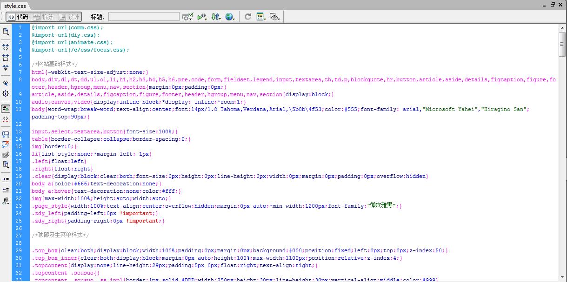This screenshot has width=567, height=282.
Task: Click line '@import url(/e/css/focus.css);'
Action: (80, 50)
